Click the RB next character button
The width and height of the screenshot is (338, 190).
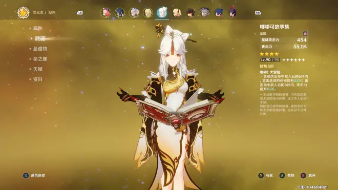click(x=258, y=13)
